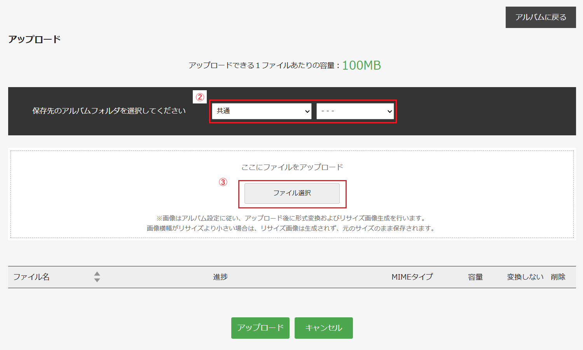The height and width of the screenshot is (350, 583).
Task: Click the アルバムに戻る button
Action: point(541,17)
